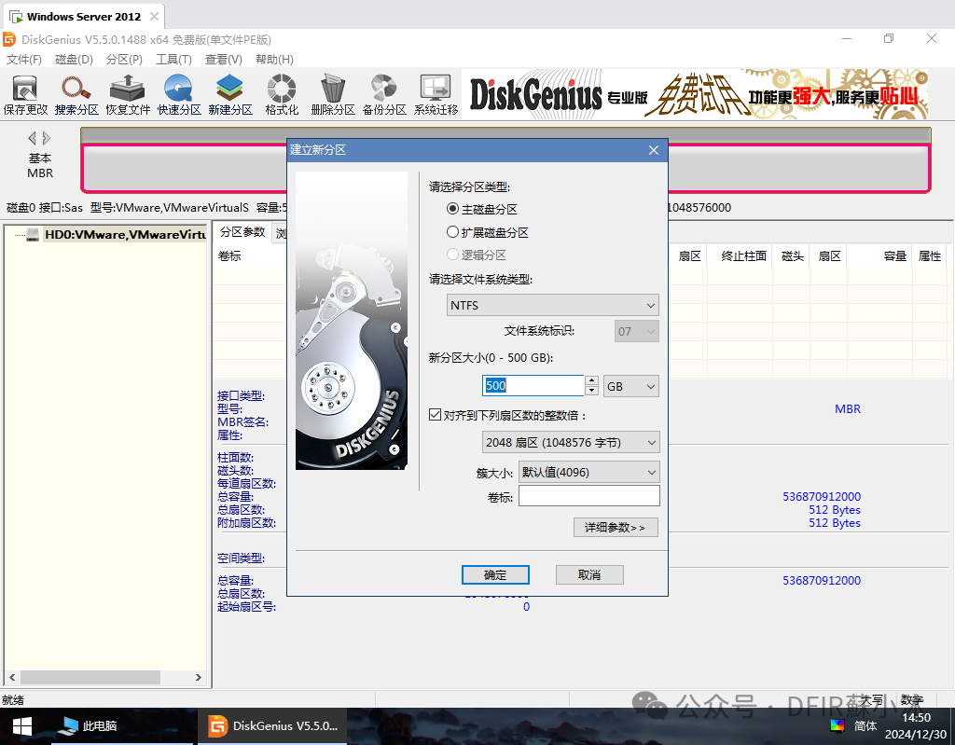The height and width of the screenshot is (745, 955).
Task: Choose the 格式化 format icon
Action: coord(282,95)
